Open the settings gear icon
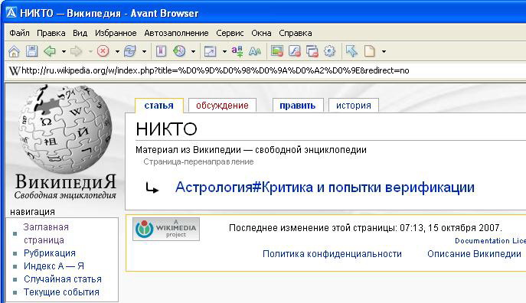Screen dimensions: 526x303 (329, 51)
